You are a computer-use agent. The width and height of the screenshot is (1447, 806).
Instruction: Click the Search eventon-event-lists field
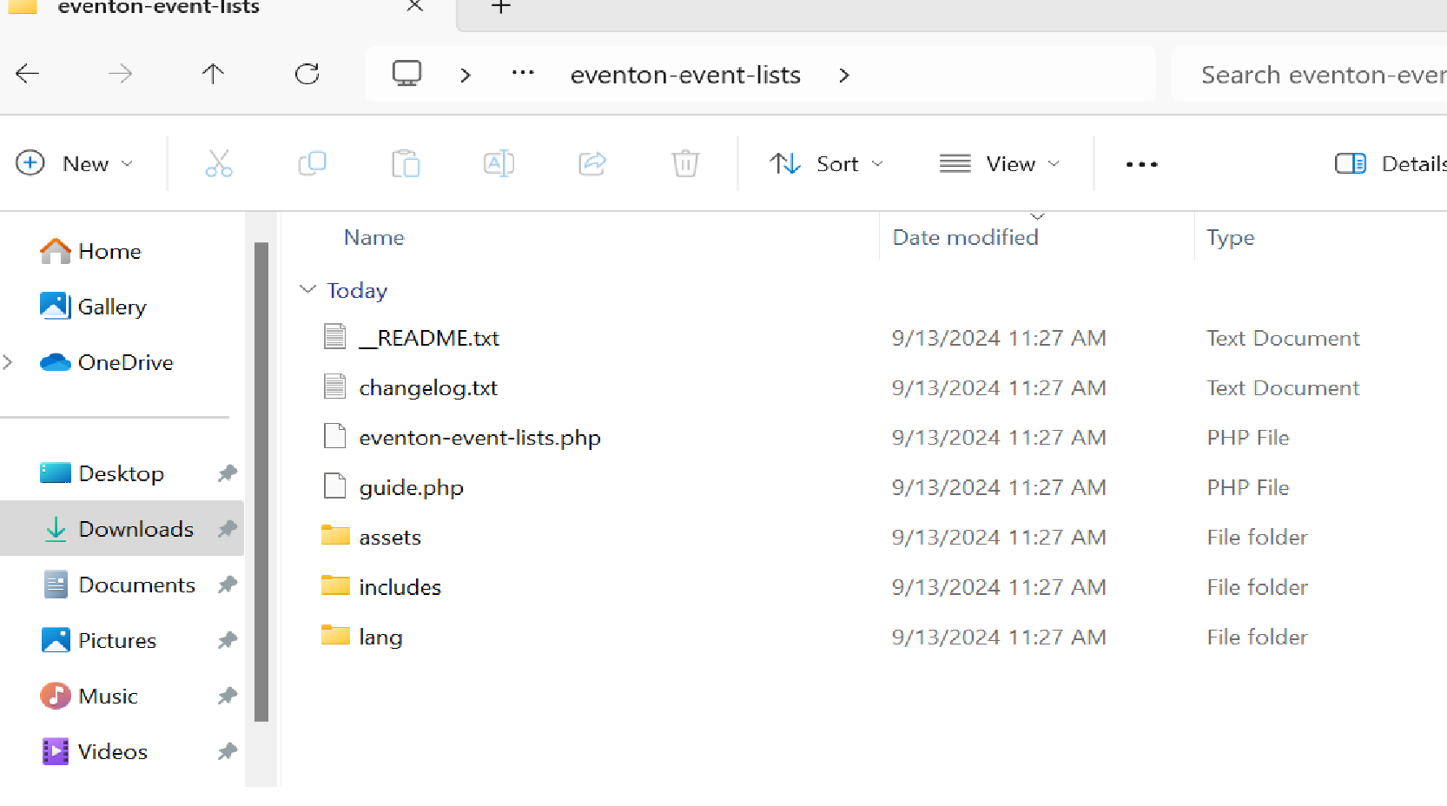point(1310,75)
